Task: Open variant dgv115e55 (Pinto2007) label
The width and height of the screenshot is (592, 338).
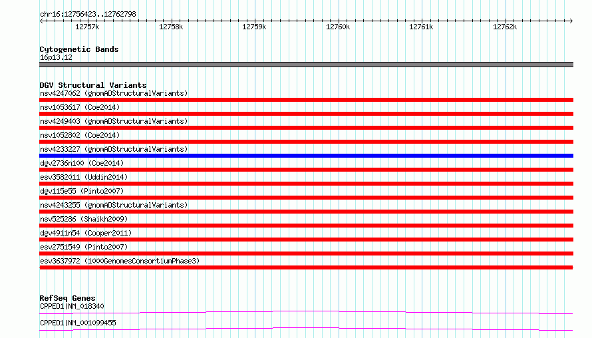Action: click(x=82, y=191)
